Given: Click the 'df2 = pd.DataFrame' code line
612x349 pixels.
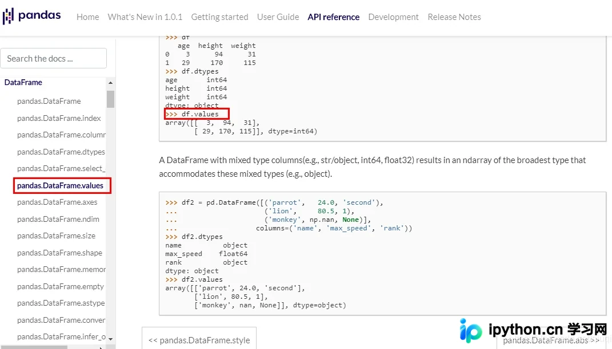Looking at the screenshot, I should pos(274,202).
